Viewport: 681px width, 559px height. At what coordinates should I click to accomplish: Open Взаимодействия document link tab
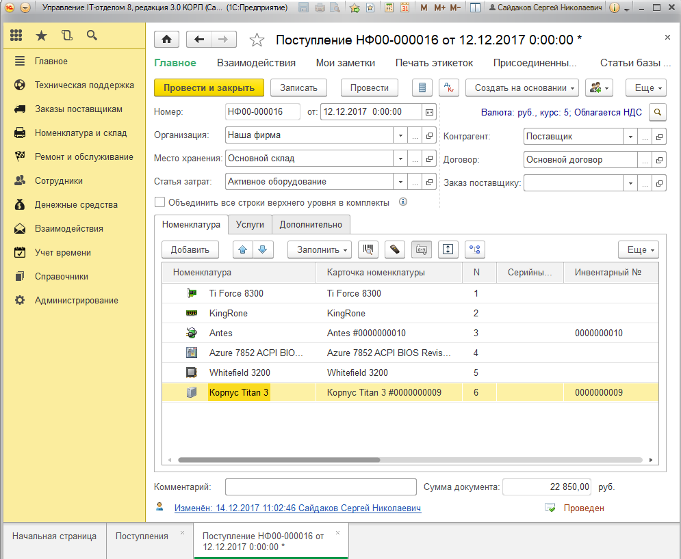256,63
